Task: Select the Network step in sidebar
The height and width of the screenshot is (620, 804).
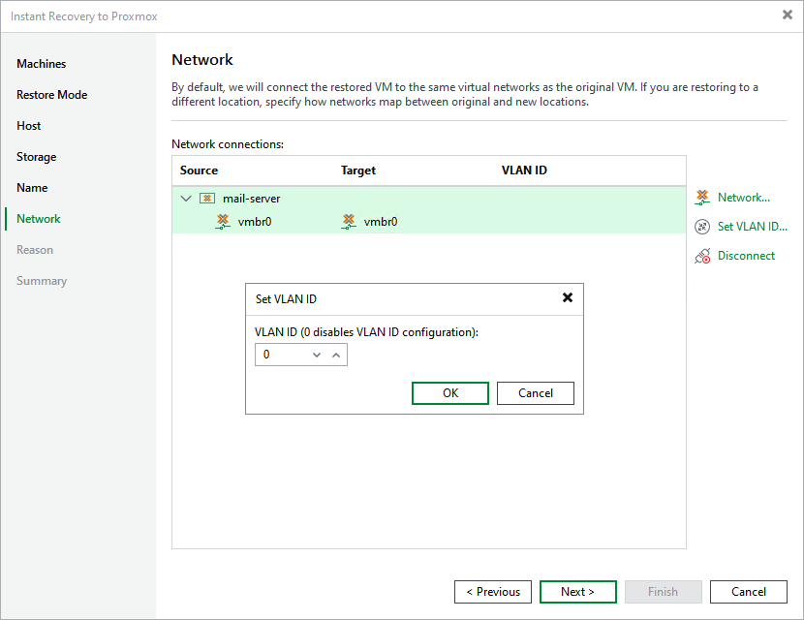Action: click(x=39, y=219)
